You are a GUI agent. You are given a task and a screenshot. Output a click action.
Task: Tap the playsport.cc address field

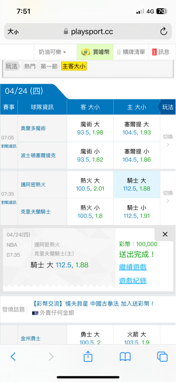pos(88,31)
